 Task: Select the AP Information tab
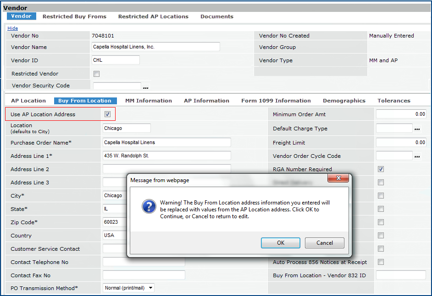206,101
